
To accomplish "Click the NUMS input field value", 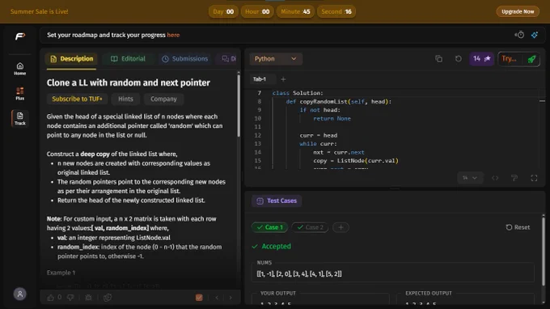I will point(393,274).
